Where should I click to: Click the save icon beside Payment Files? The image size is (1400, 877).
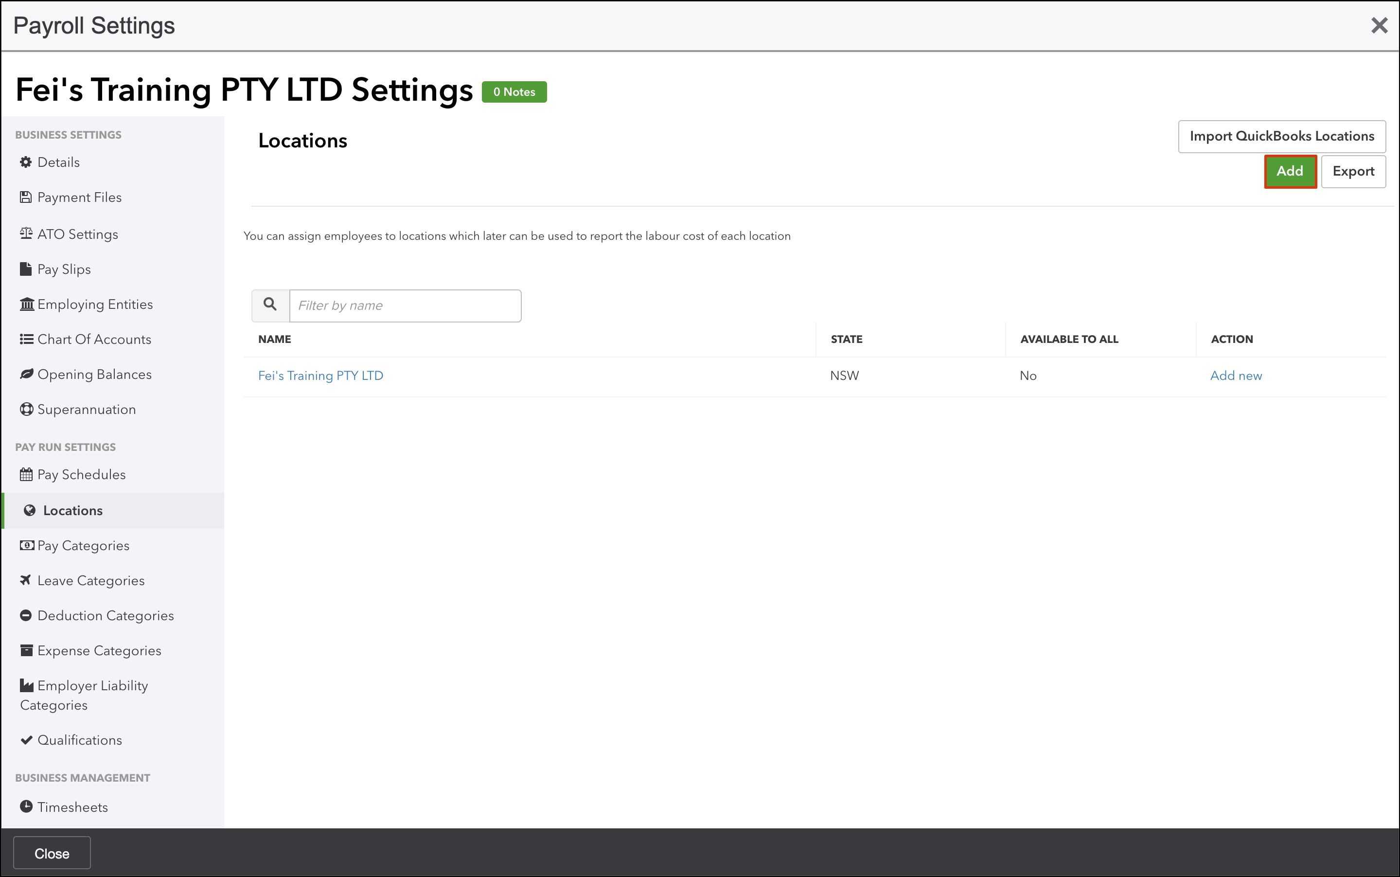[x=25, y=197]
